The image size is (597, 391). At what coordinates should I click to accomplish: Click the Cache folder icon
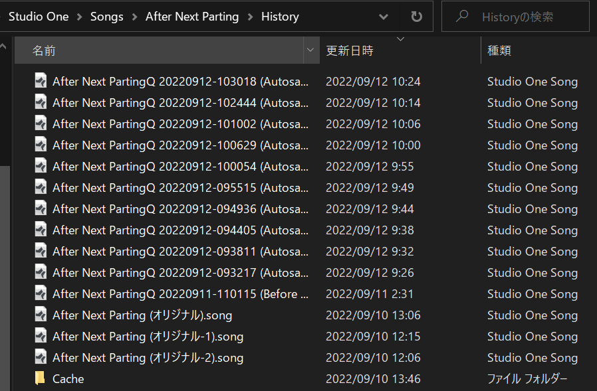click(40, 378)
